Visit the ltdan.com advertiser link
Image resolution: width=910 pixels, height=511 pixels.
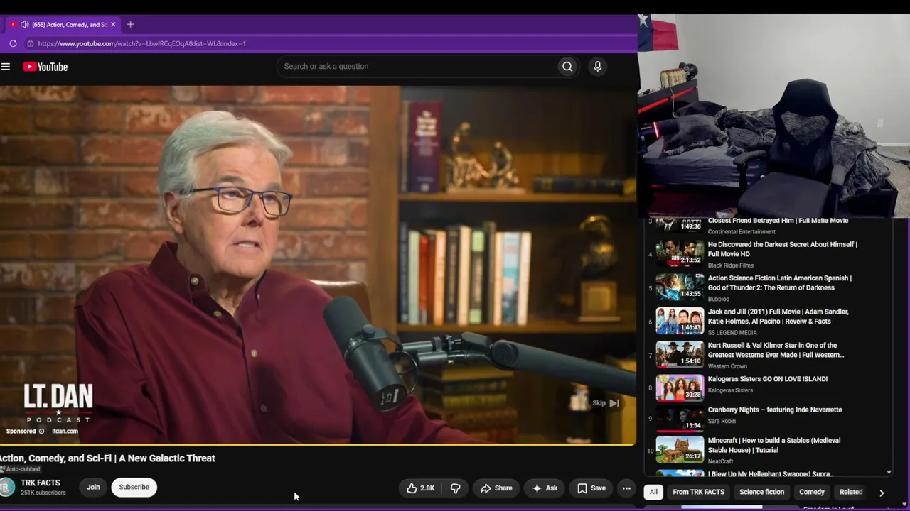pyautogui.click(x=65, y=431)
